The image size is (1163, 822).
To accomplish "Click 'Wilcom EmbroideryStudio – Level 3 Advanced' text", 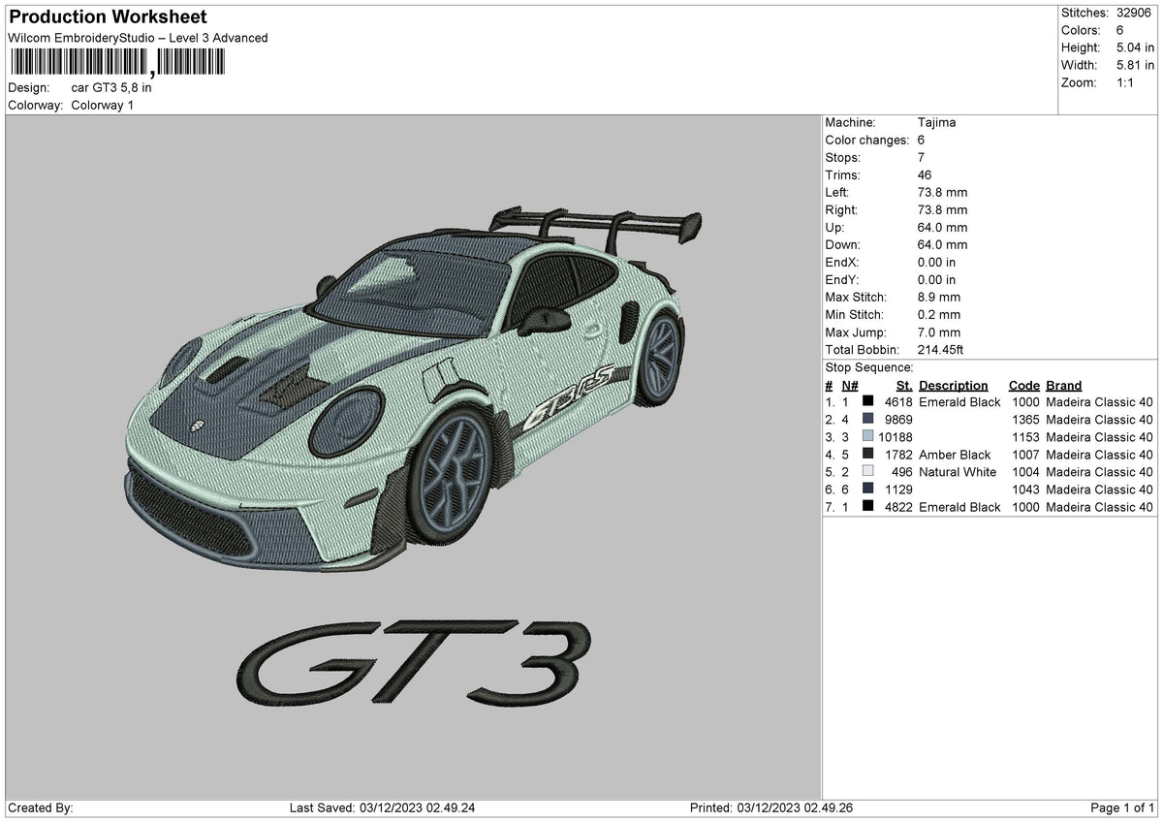I will (x=138, y=38).
